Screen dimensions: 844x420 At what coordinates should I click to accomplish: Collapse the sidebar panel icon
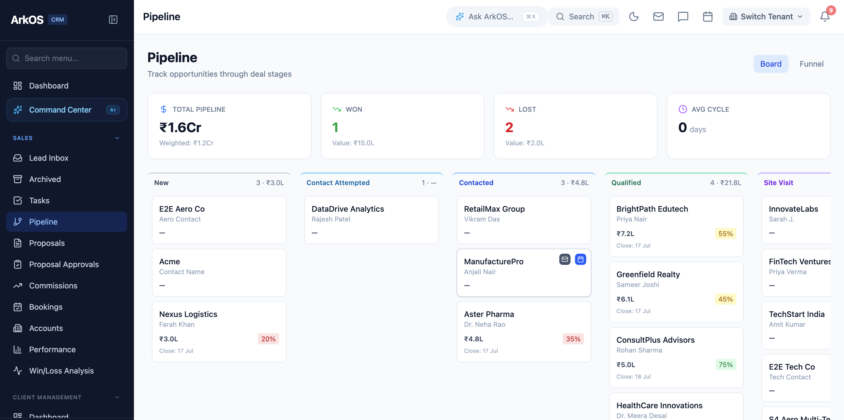click(x=113, y=20)
